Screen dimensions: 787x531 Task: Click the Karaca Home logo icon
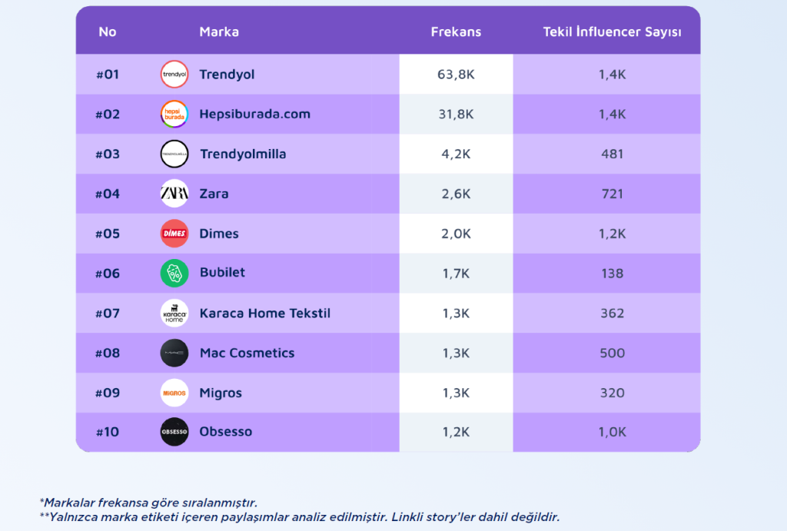coord(174,313)
